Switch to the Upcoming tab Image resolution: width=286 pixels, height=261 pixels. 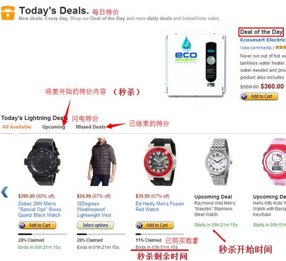coord(53,127)
